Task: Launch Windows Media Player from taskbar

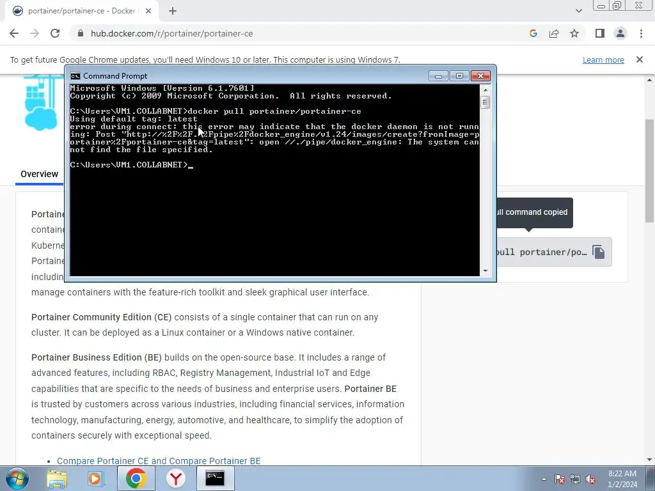Action: [x=96, y=478]
